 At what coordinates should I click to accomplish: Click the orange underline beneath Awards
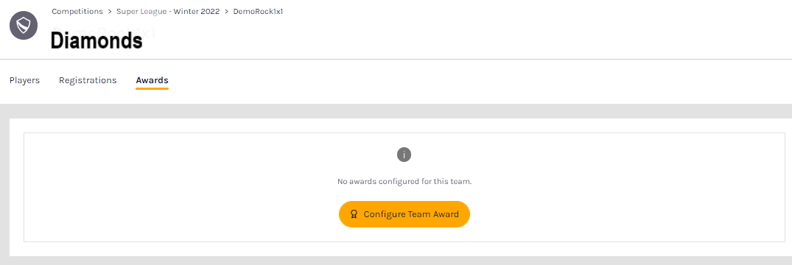click(152, 88)
